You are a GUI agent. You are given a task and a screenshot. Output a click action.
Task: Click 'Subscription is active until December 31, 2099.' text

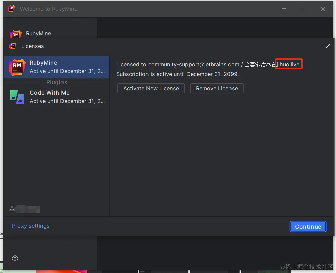(177, 74)
